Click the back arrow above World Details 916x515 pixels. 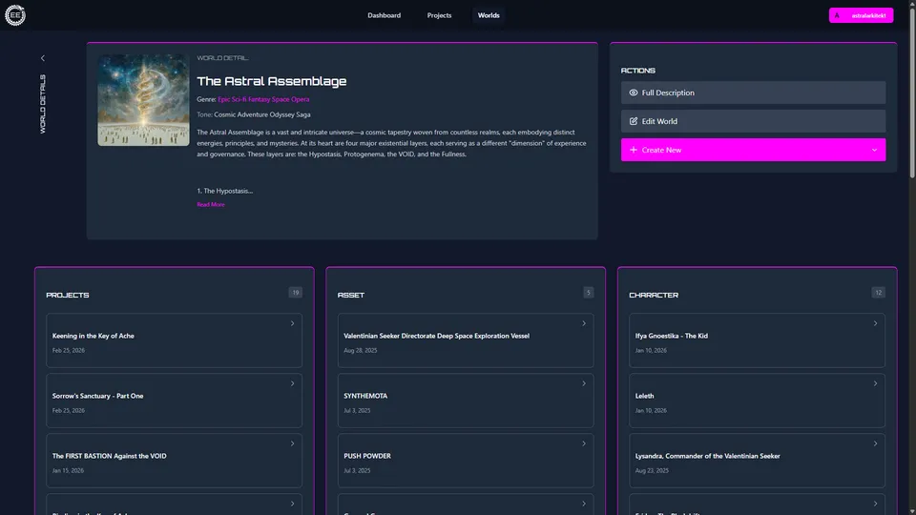(x=43, y=59)
